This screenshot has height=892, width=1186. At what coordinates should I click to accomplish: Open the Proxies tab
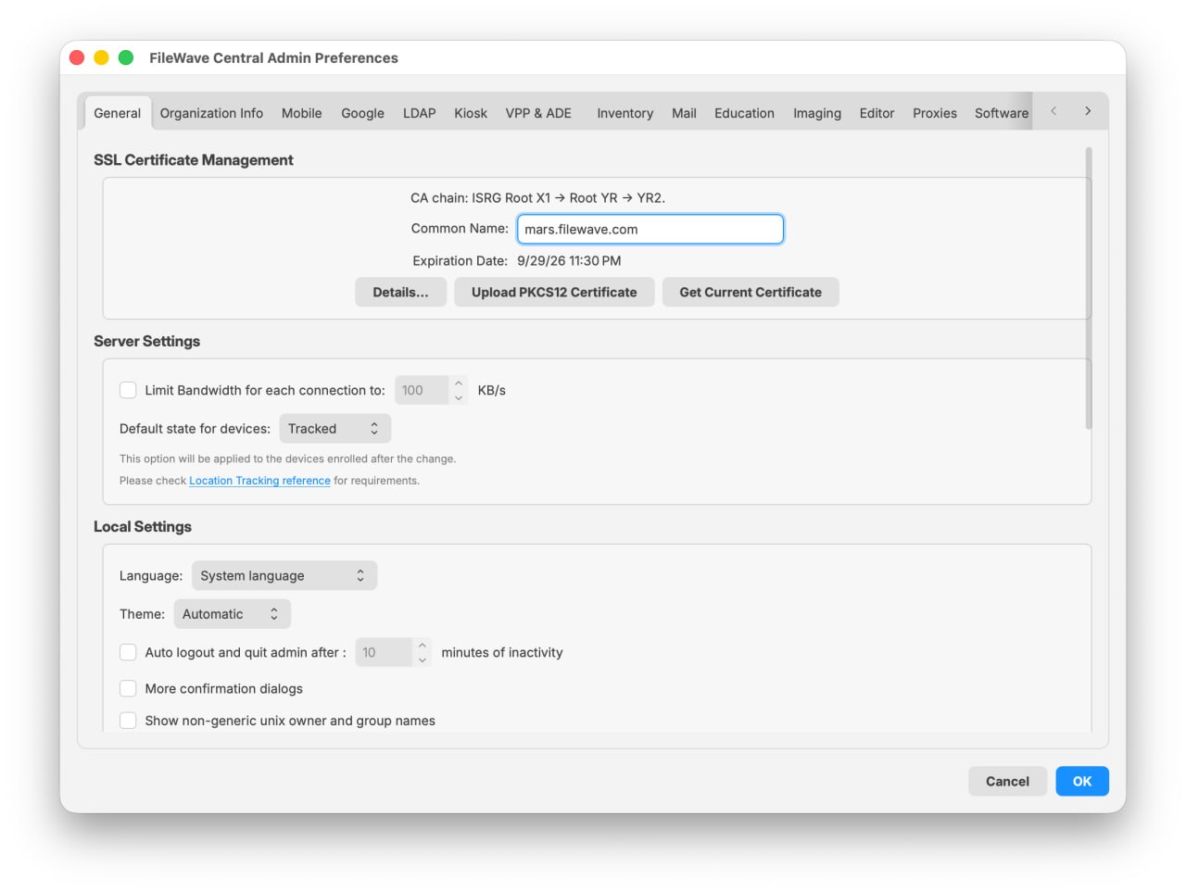pyautogui.click(x=935, y=113)
